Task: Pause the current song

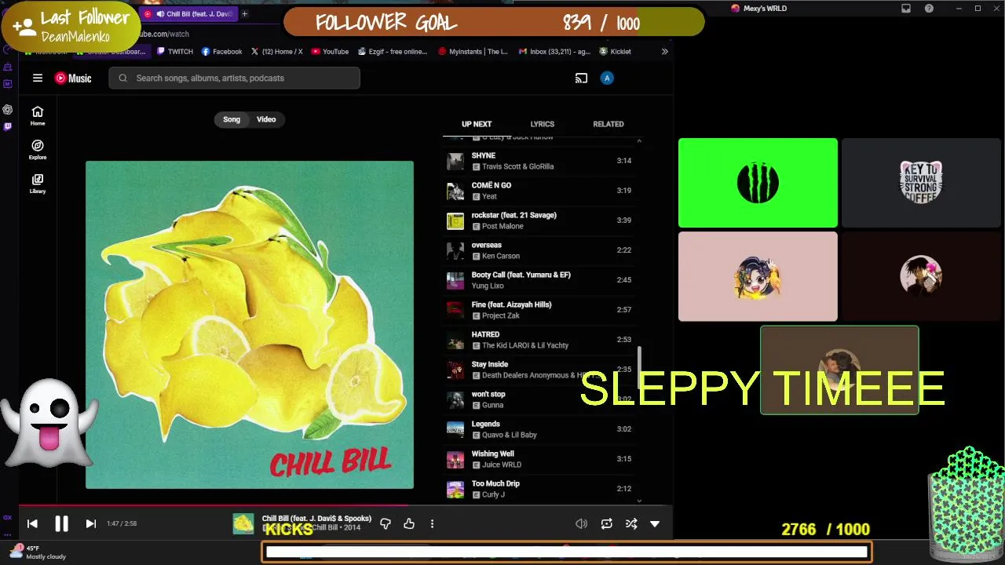Action: pos(61,523)
